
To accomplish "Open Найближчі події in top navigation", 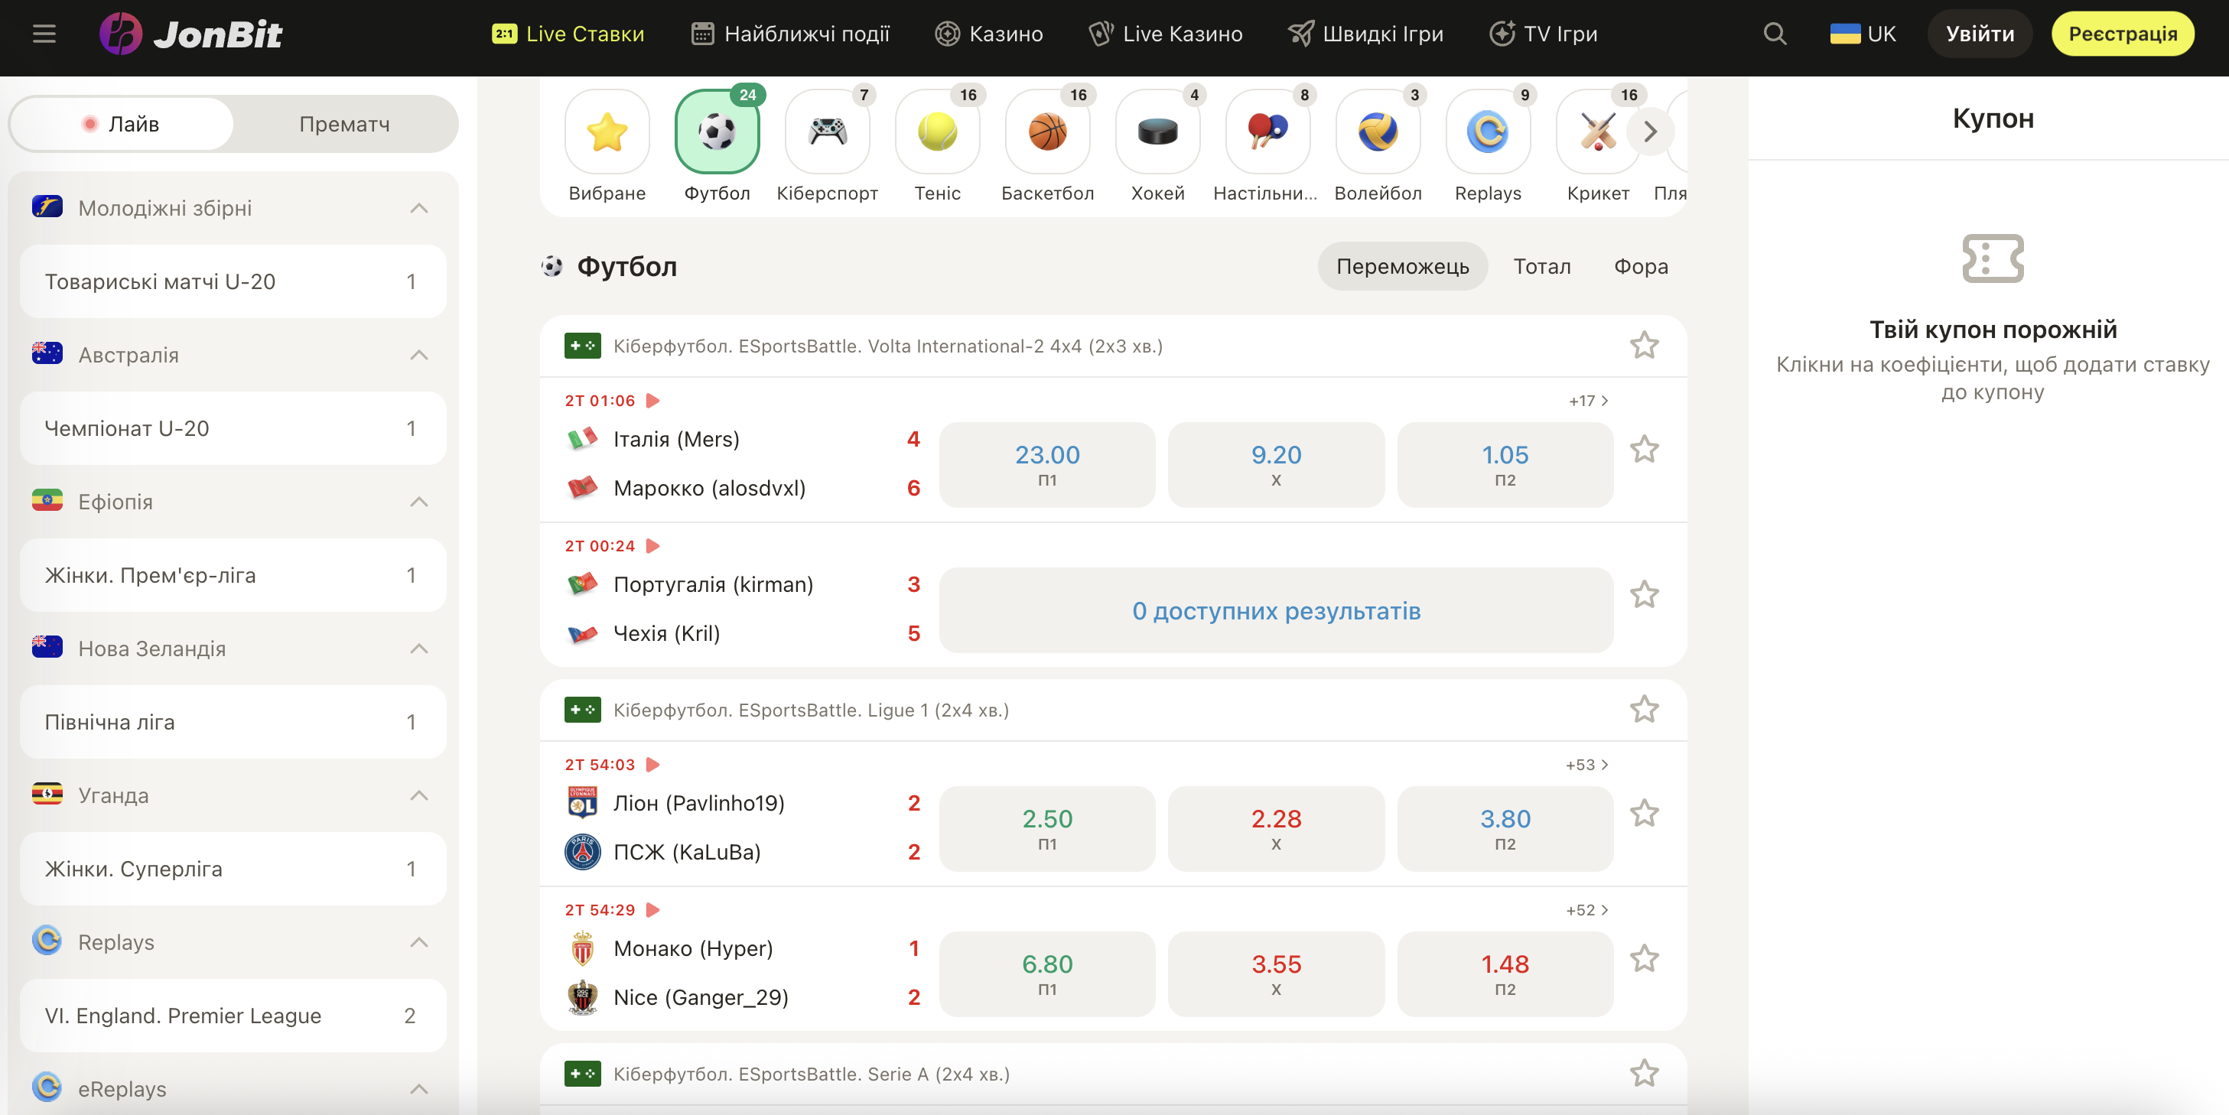I will [790, 34].
